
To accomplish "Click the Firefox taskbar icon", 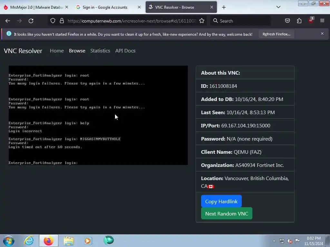I will click(x=48, y=241).
